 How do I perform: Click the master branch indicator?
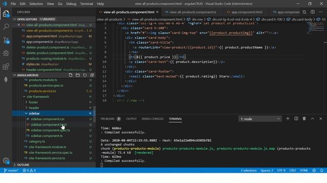pos(11,170)
